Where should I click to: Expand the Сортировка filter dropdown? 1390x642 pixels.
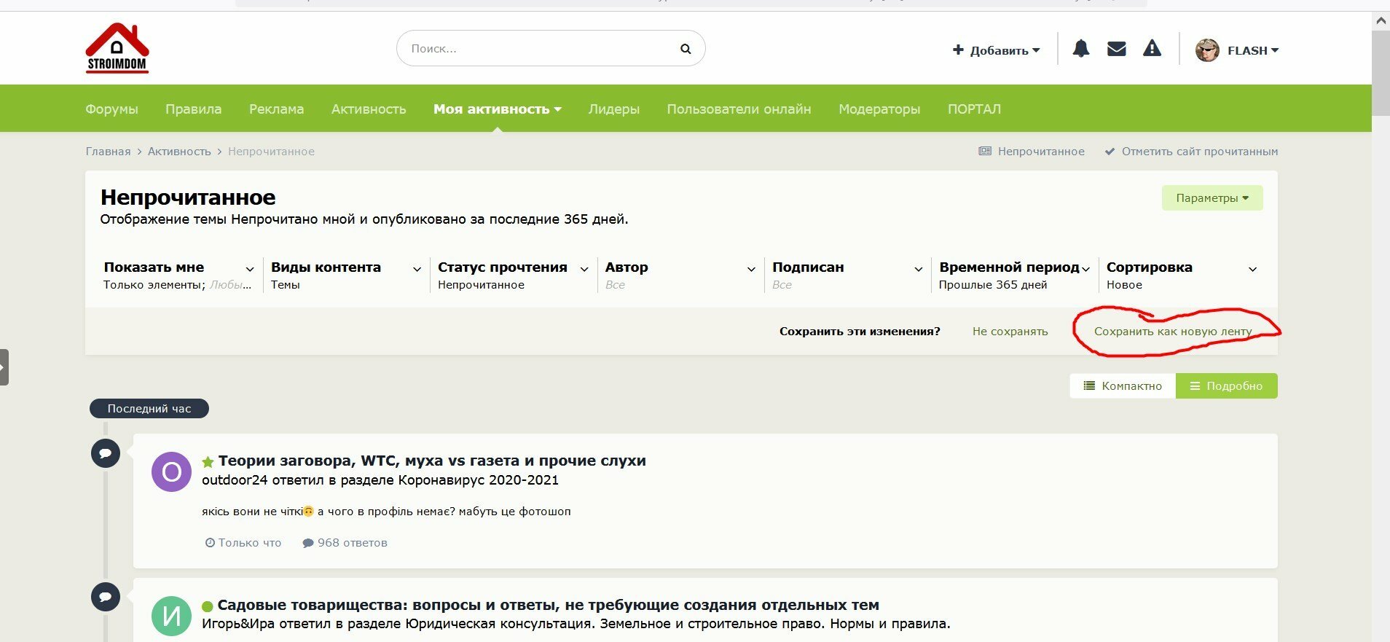(1182, 275)
